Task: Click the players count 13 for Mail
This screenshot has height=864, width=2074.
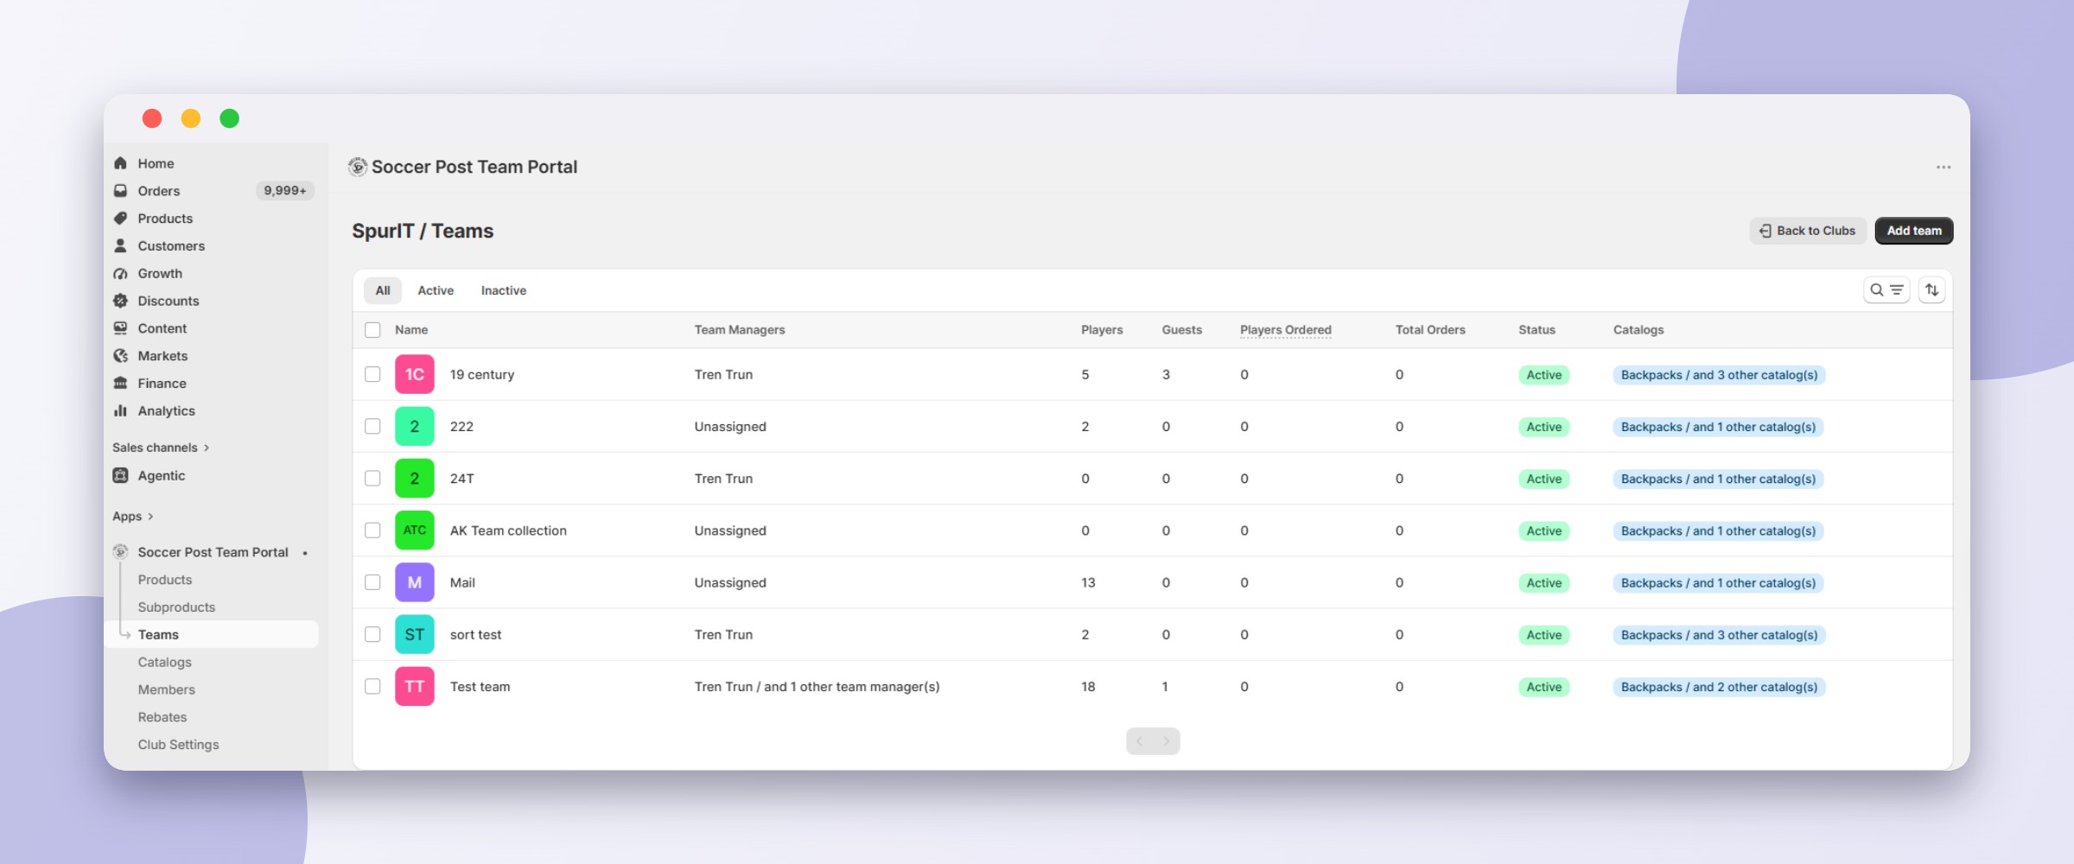Action: coord(1088,582)
